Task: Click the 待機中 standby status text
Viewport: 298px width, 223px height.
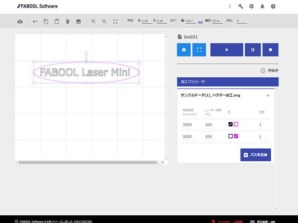Action: [x=273, y=71]
